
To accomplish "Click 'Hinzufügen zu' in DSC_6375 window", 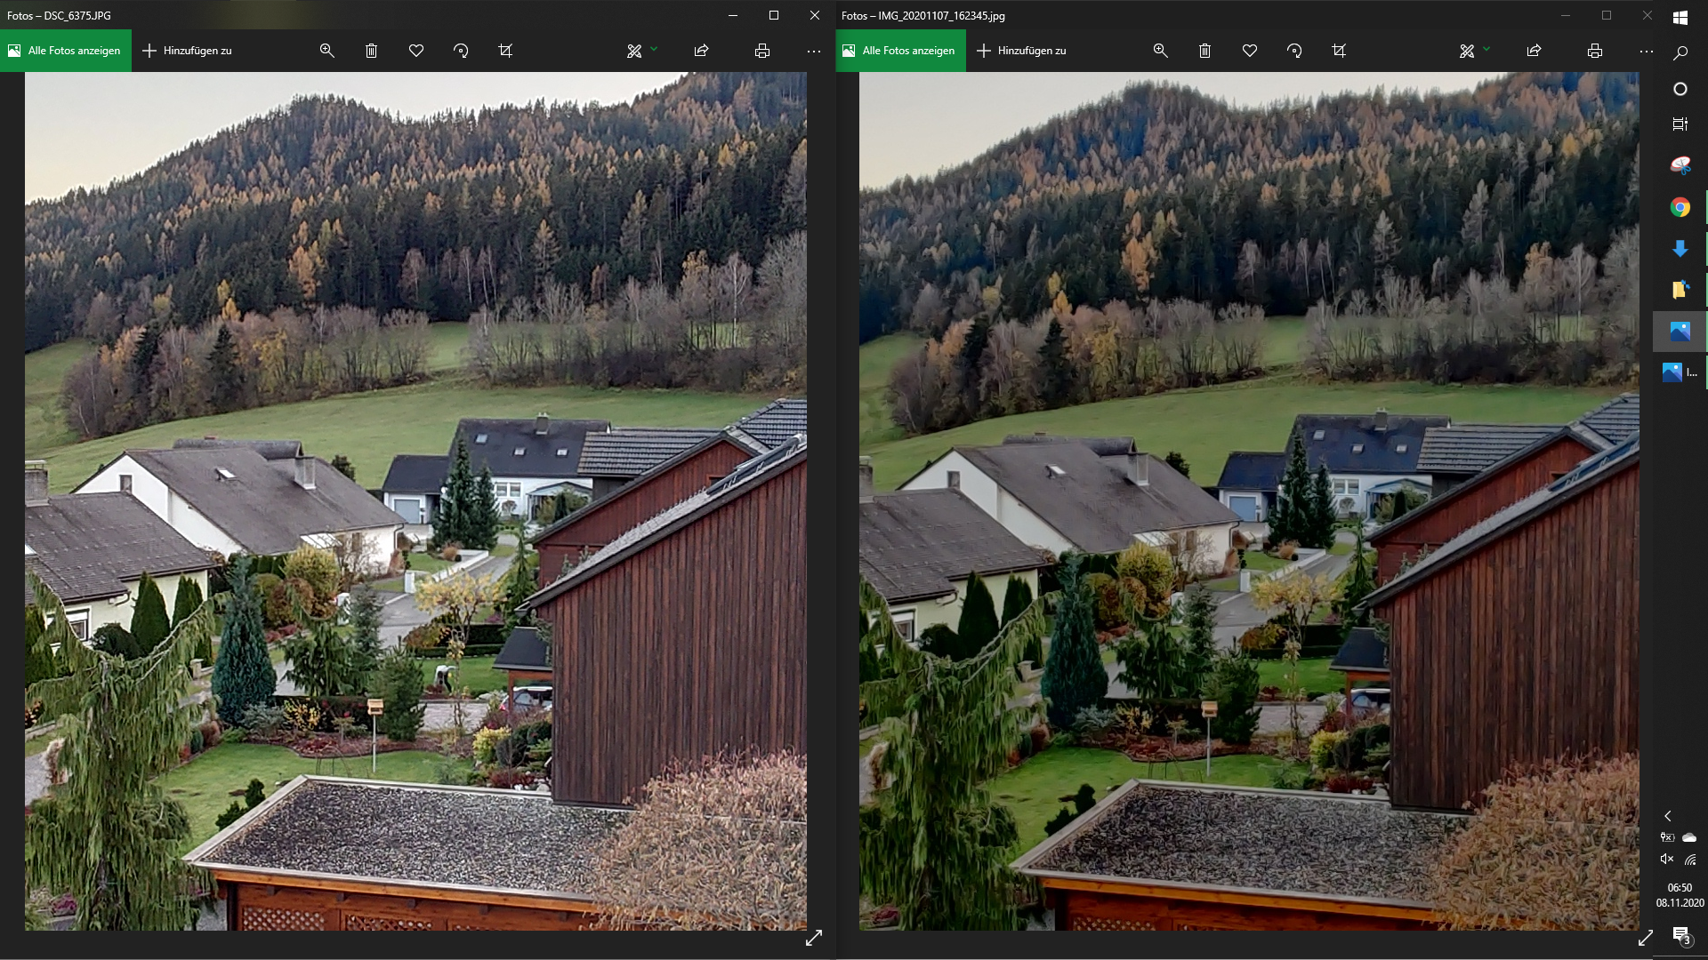I will 187,51.
